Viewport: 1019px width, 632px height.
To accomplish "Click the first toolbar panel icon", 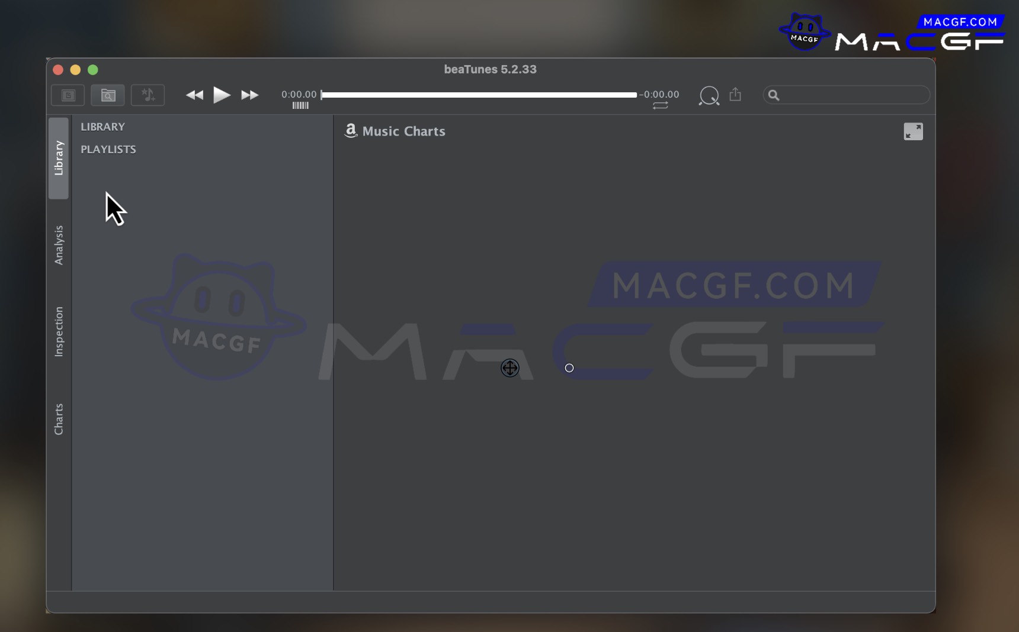I will tap(68, 95).
